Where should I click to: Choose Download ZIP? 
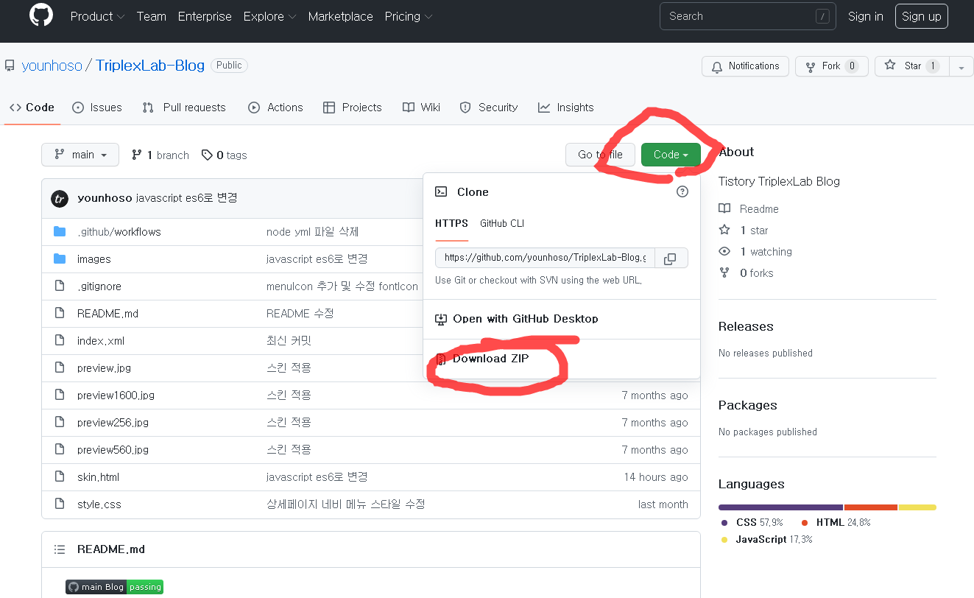(490, 359)
